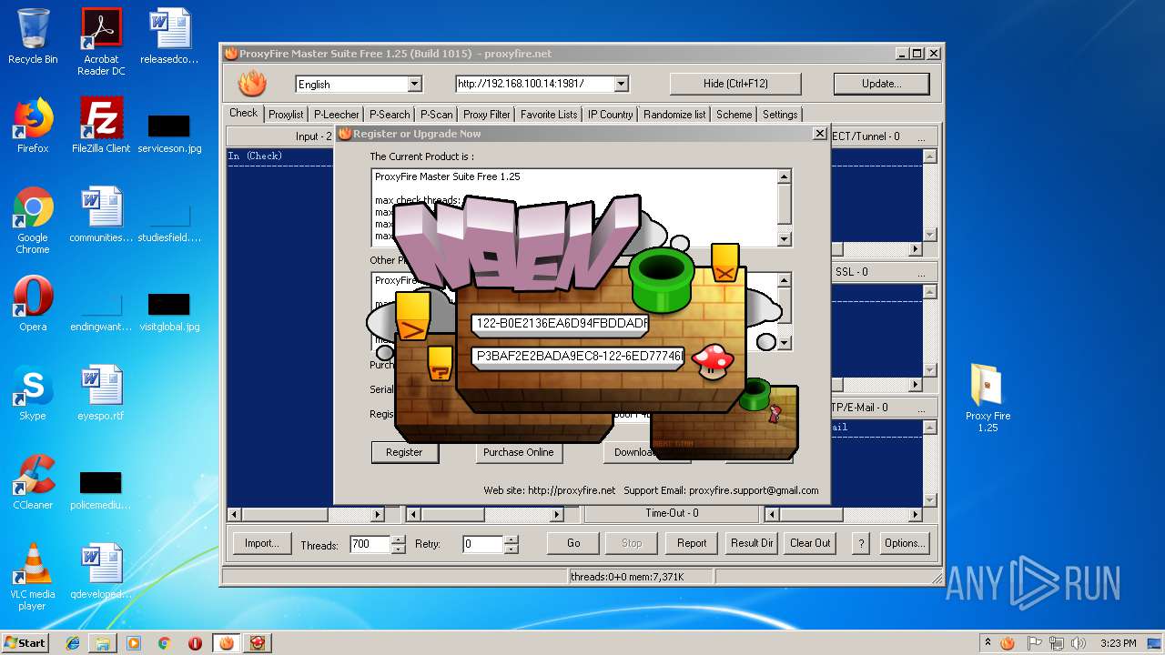
Task: Click the Media Player taskbar icon
Action: (134, 643)
